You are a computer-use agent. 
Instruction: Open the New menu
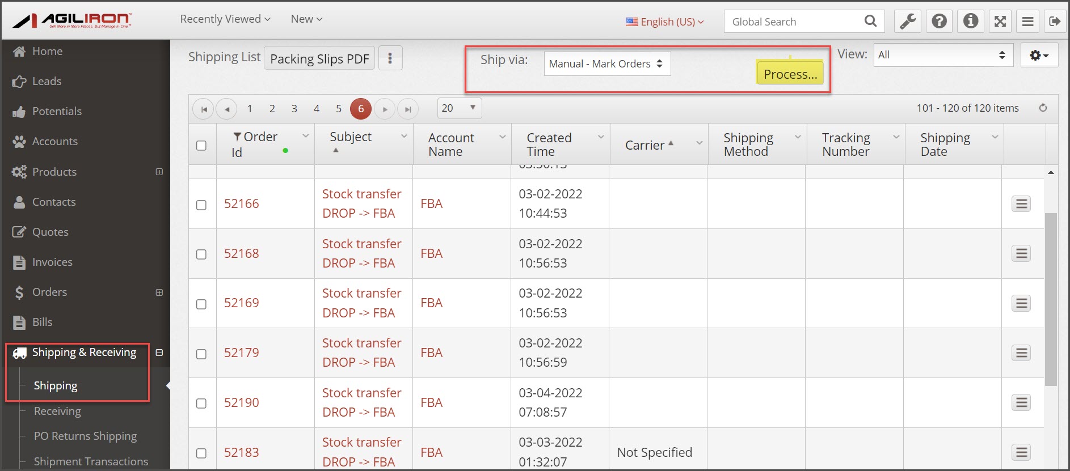click(306, 19)
